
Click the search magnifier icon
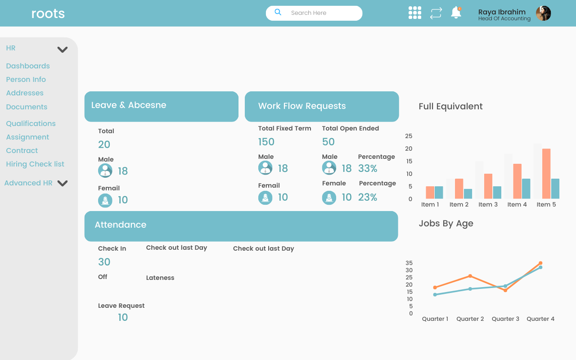(278, 13)
